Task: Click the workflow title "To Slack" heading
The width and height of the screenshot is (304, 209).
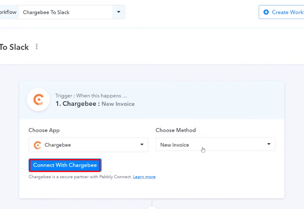Action: point(14,47)
